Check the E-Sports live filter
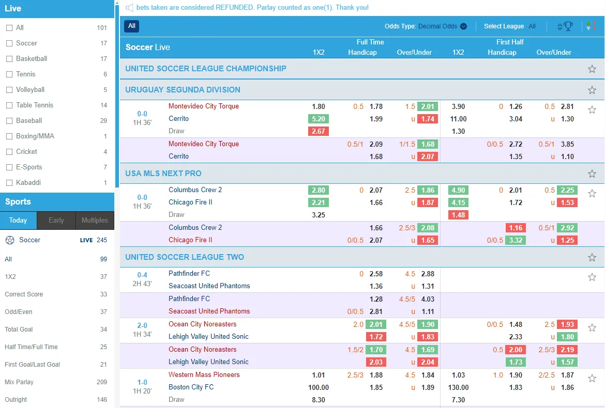The height and width of the screenshot is (408, 605). point(9,167)
